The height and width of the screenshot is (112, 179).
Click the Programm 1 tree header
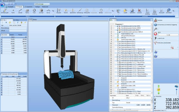pos(119,24)
